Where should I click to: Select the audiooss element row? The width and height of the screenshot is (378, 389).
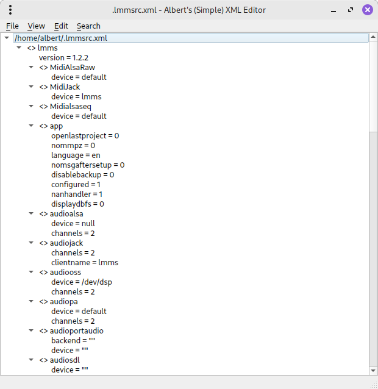60,273
